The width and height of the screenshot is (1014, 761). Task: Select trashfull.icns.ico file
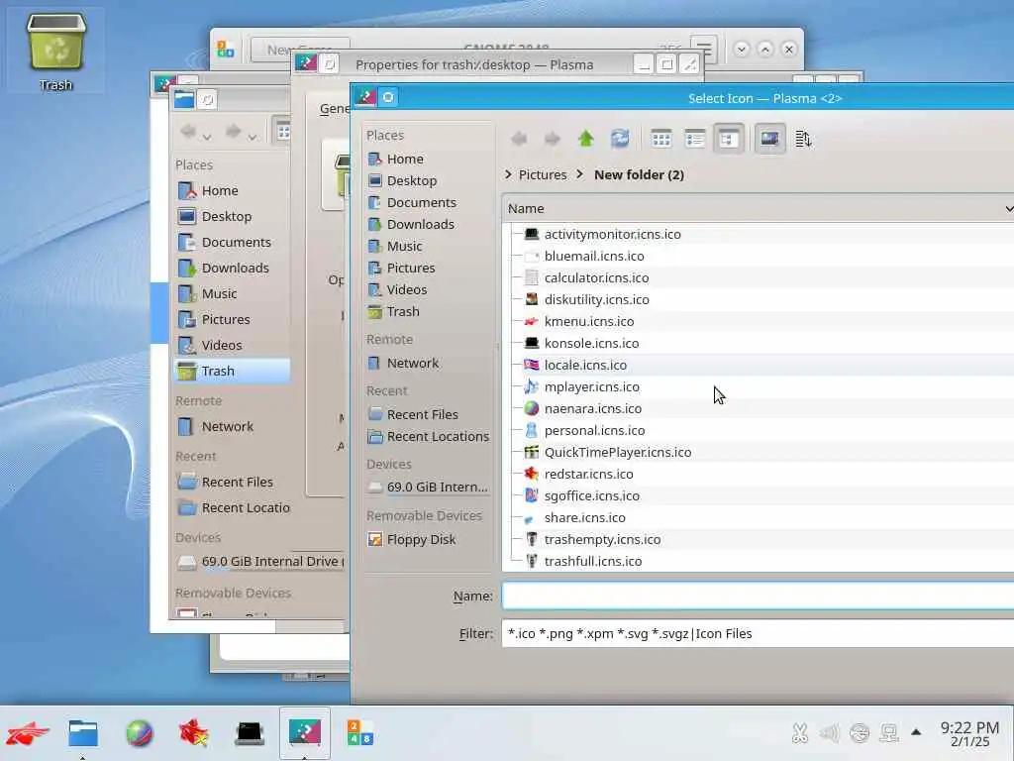tap(593, 561)
